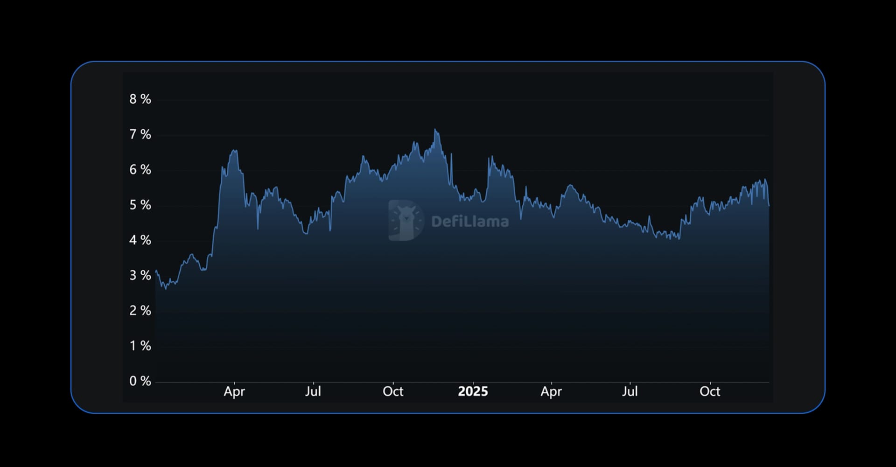Click the sharp dip near the 2025 mark
This screenshot has width=896, height=467.
[x=451, y=182]
